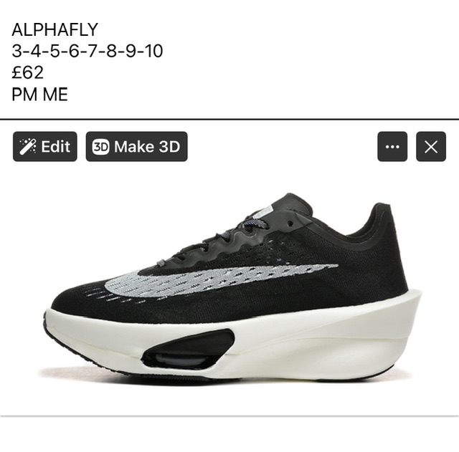Open the three-dots more options menu
Viewport: 459px width, 452px height.
(392, 146)
